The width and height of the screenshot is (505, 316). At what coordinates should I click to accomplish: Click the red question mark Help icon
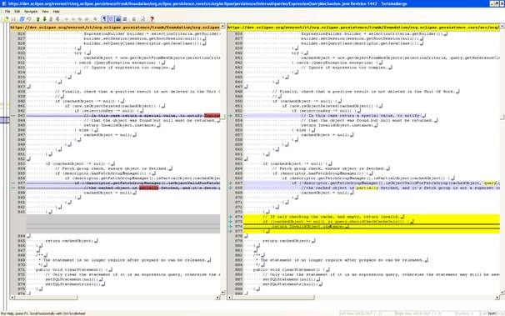click(152, 19)
